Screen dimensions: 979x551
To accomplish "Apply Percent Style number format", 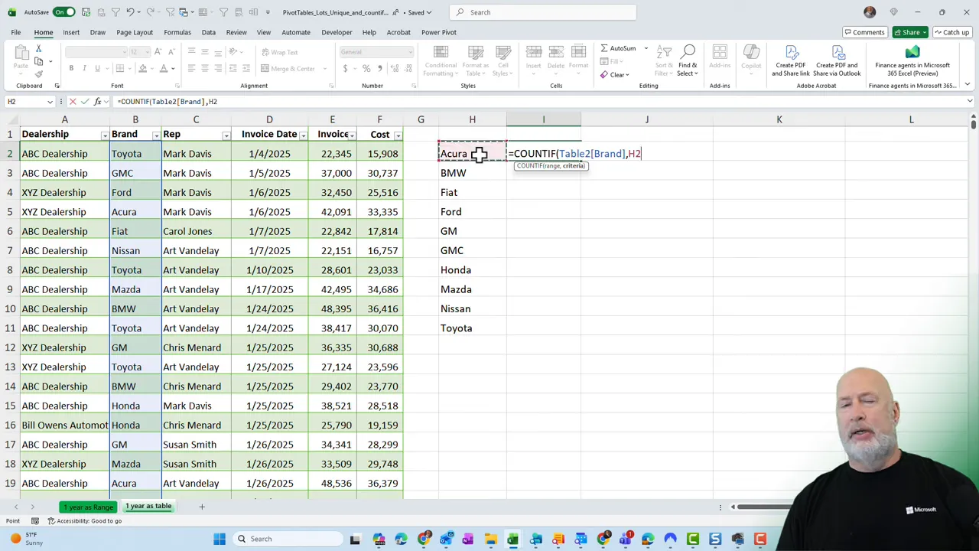I will point(366,68).
